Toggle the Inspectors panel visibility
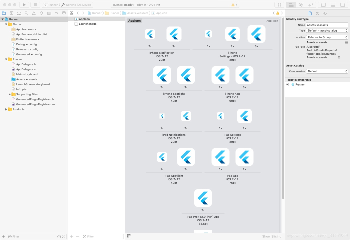Image resolution: width=350 pixels, height=240 pixels. coord(342,5)
